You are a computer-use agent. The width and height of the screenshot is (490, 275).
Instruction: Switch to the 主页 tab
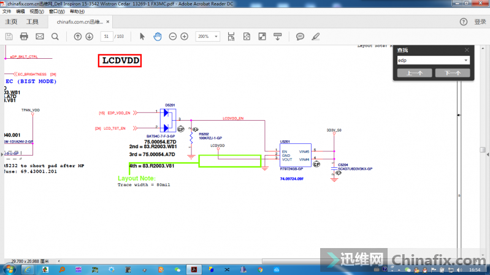[x=11, y=22]
